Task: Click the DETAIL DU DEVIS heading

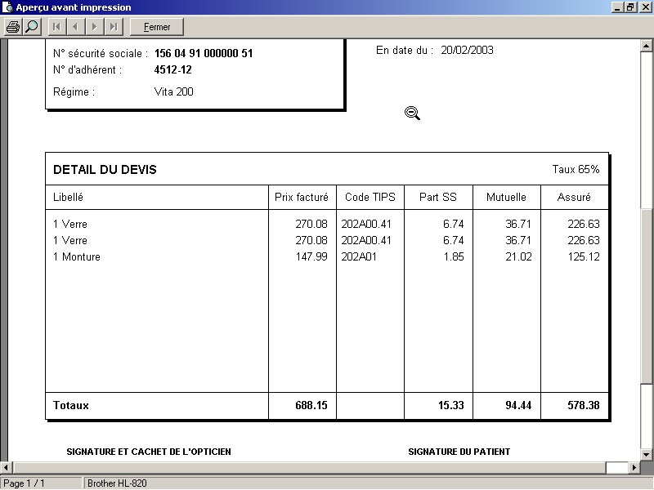Action: pos(105,170)
